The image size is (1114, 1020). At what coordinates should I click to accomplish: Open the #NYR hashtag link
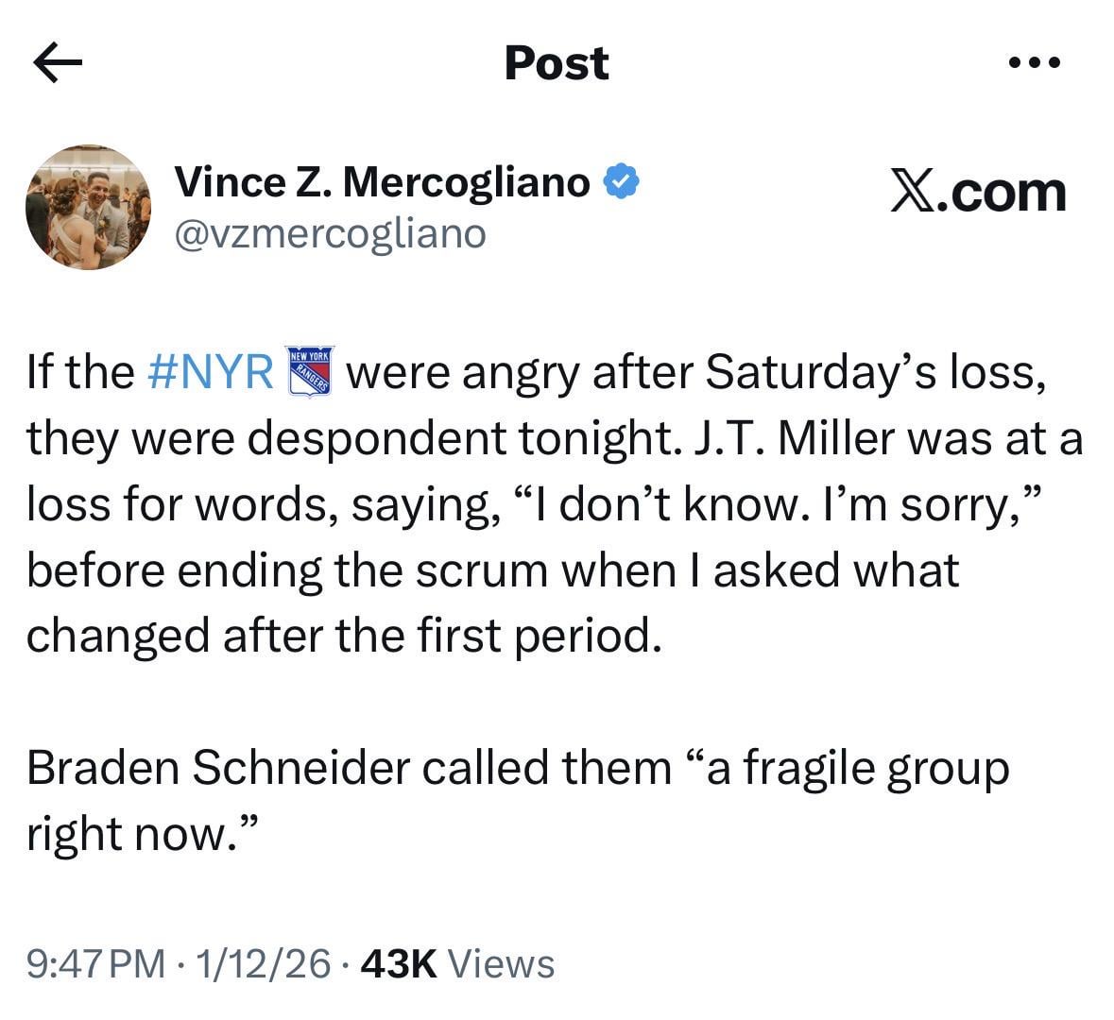(x=211, y=371)
